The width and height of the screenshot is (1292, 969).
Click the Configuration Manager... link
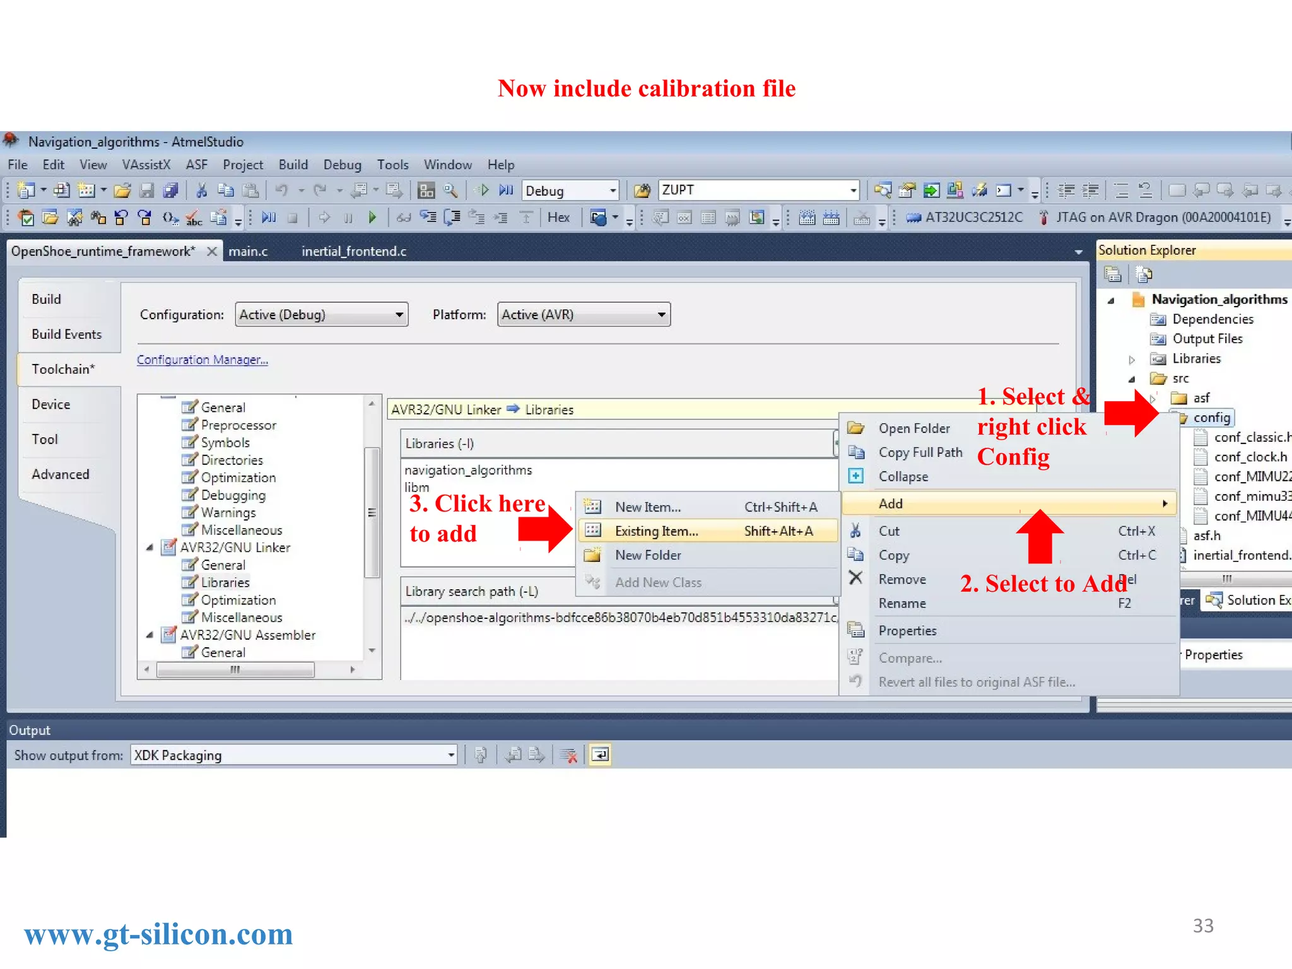(203, 360)
